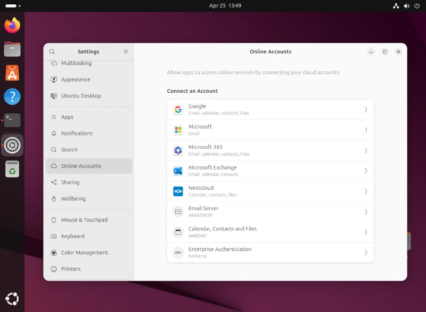Open Files from the dock

coord(12,49)
